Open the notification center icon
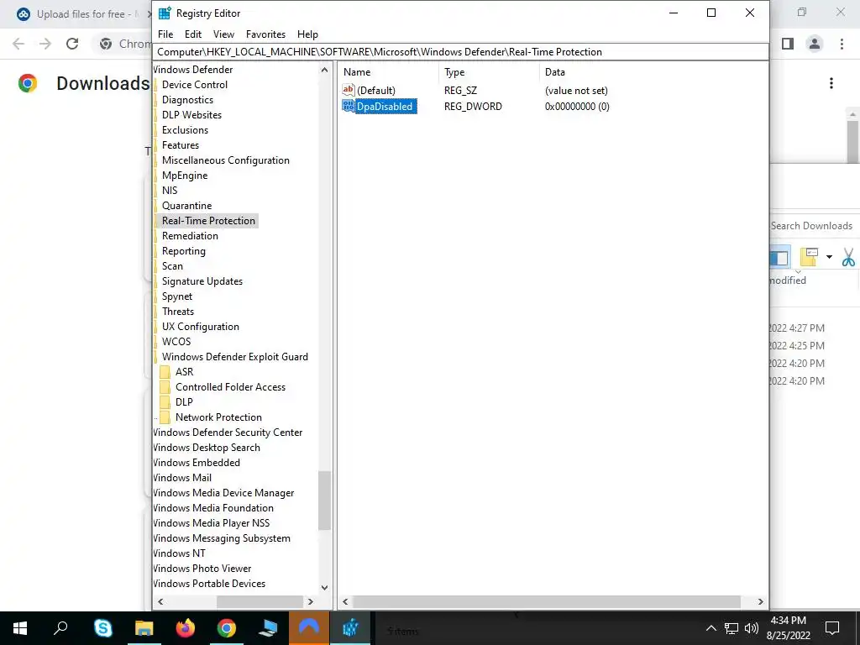The height and width of the screenshot is (645, 860). point(832,628)
